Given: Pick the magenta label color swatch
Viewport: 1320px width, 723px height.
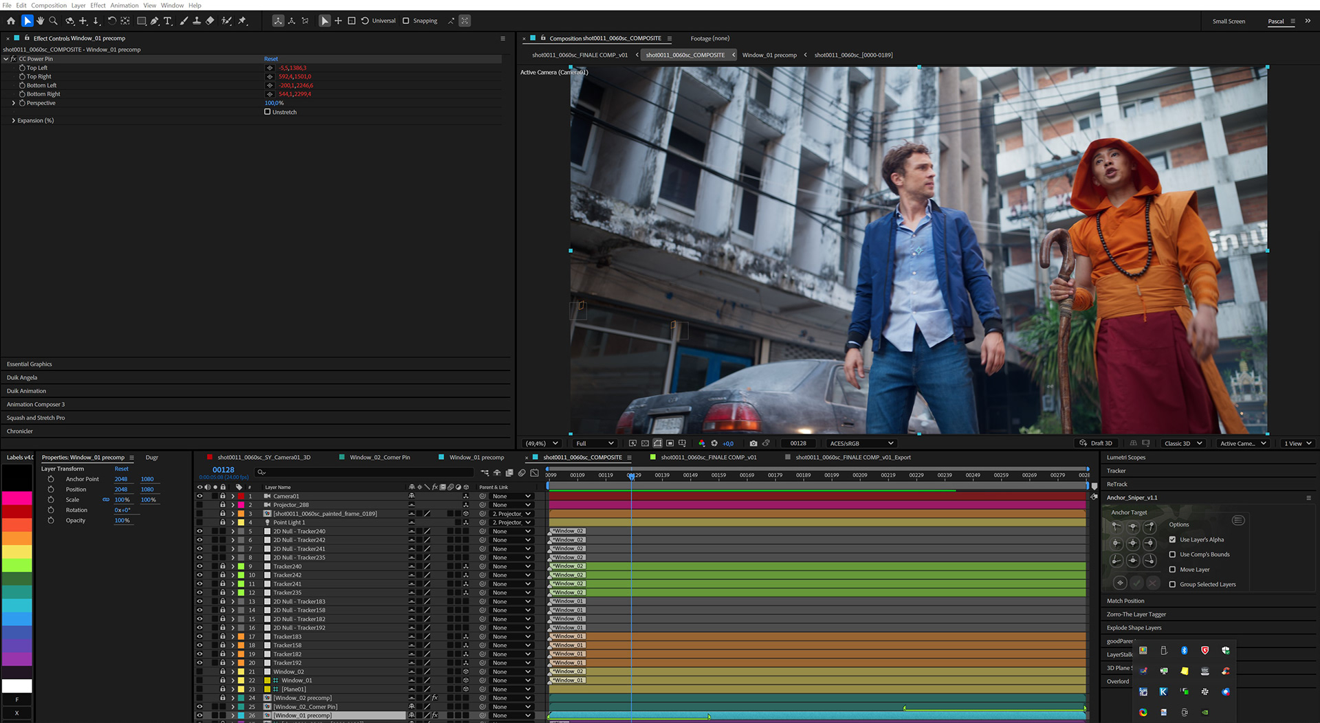Looking at the screenshot, I should 16,498.
